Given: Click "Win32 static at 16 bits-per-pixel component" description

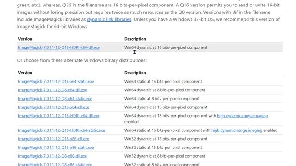Looking at the screenshot, I should tap(163, 148).
